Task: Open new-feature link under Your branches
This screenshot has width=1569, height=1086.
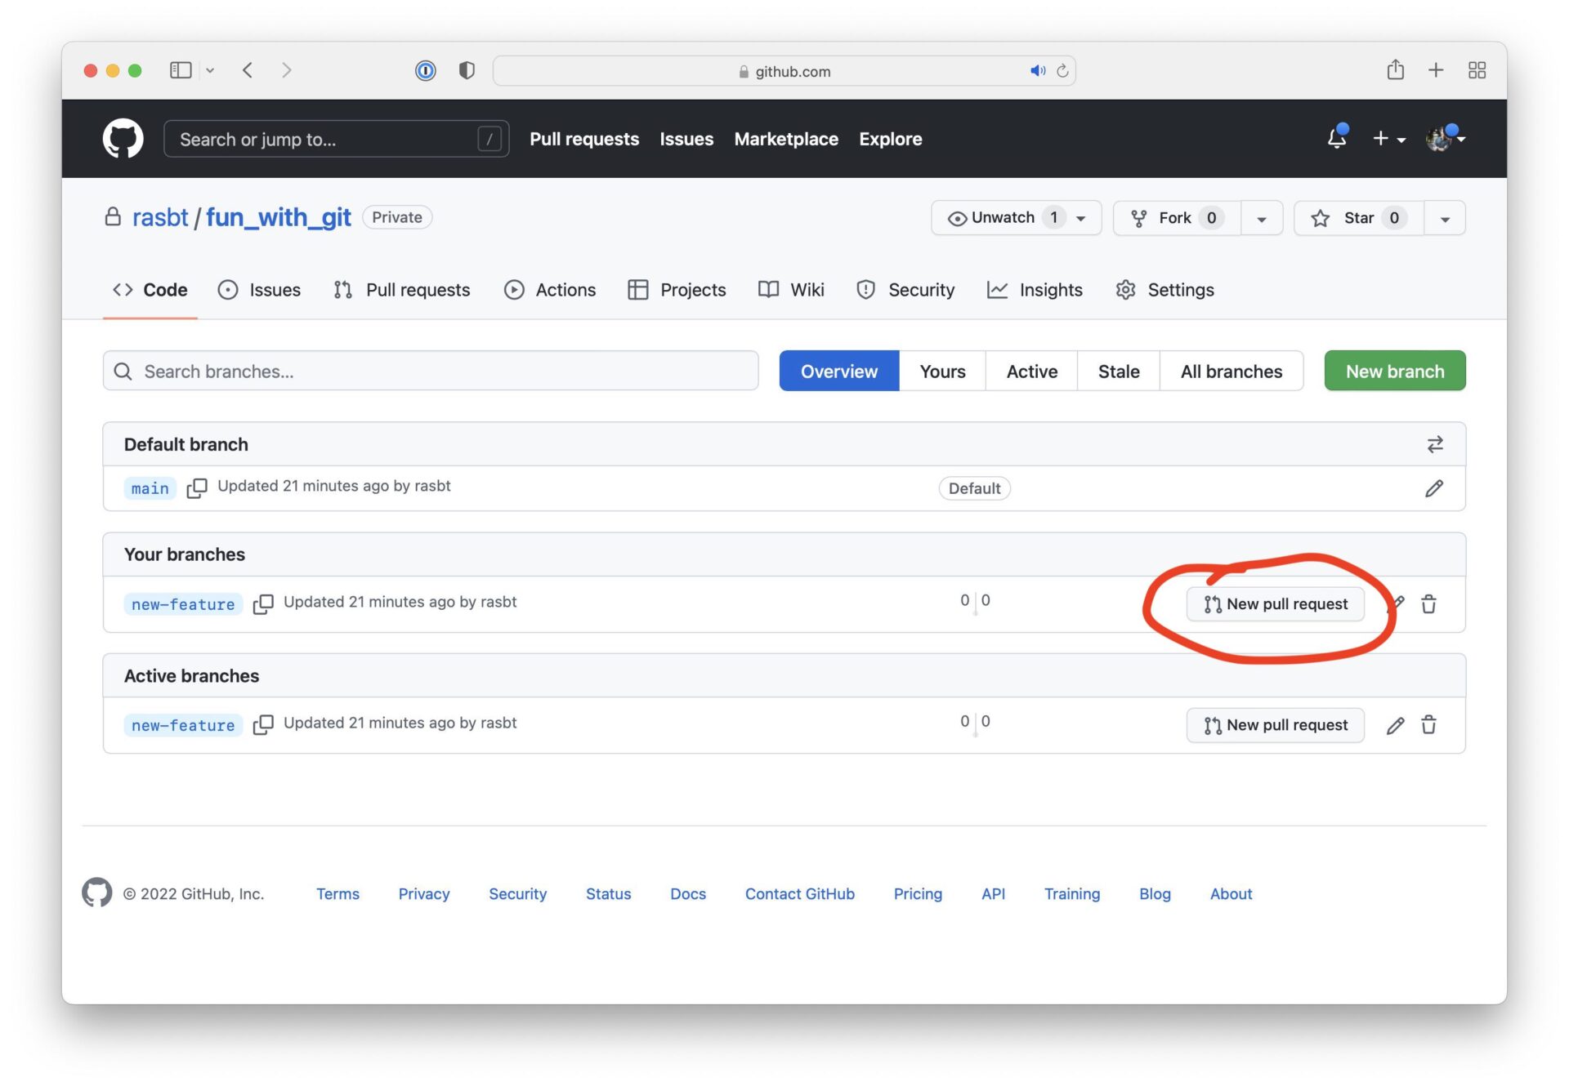Action: (x=183, y=604)
